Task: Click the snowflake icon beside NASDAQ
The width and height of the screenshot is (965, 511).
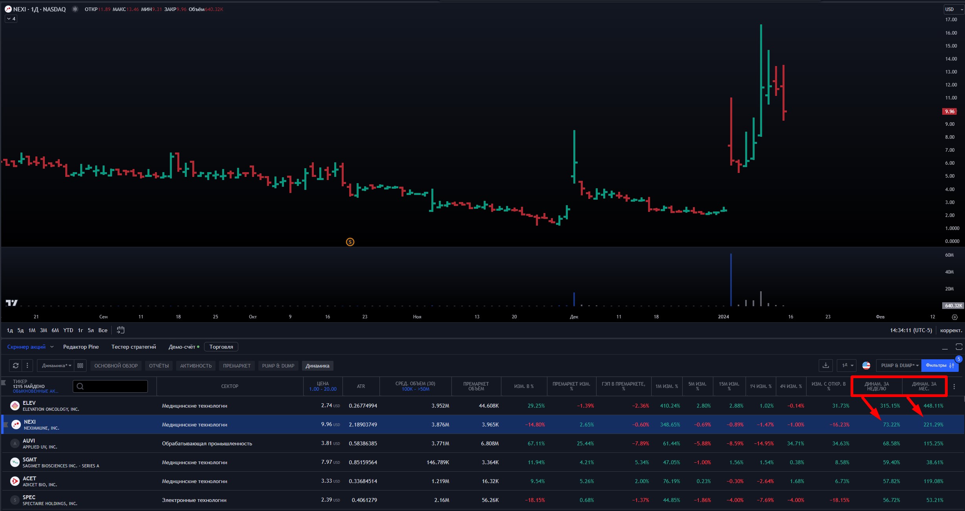Action: click(x=75, y=9)
